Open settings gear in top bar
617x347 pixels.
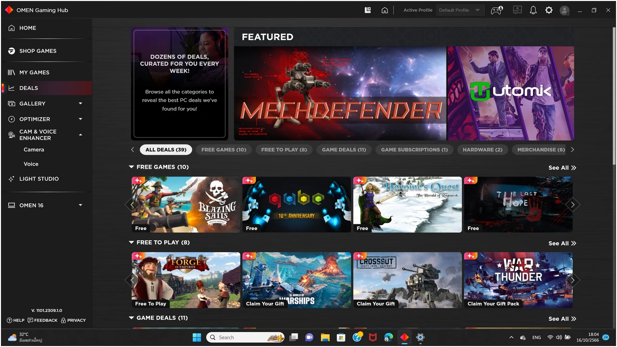click(x=549, y=10)
